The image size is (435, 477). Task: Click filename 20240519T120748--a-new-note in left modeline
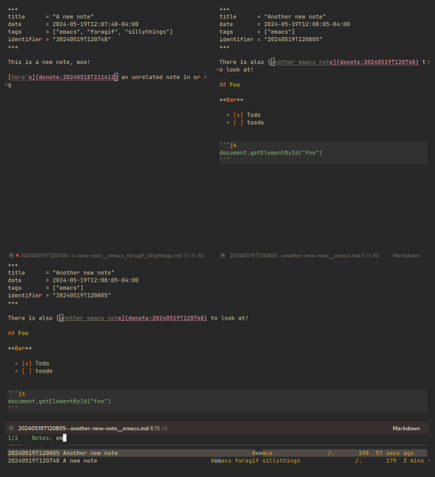[x=101, y=256]
